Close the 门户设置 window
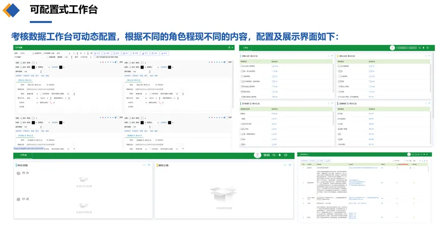441x230 pixels. pos(232,47)
